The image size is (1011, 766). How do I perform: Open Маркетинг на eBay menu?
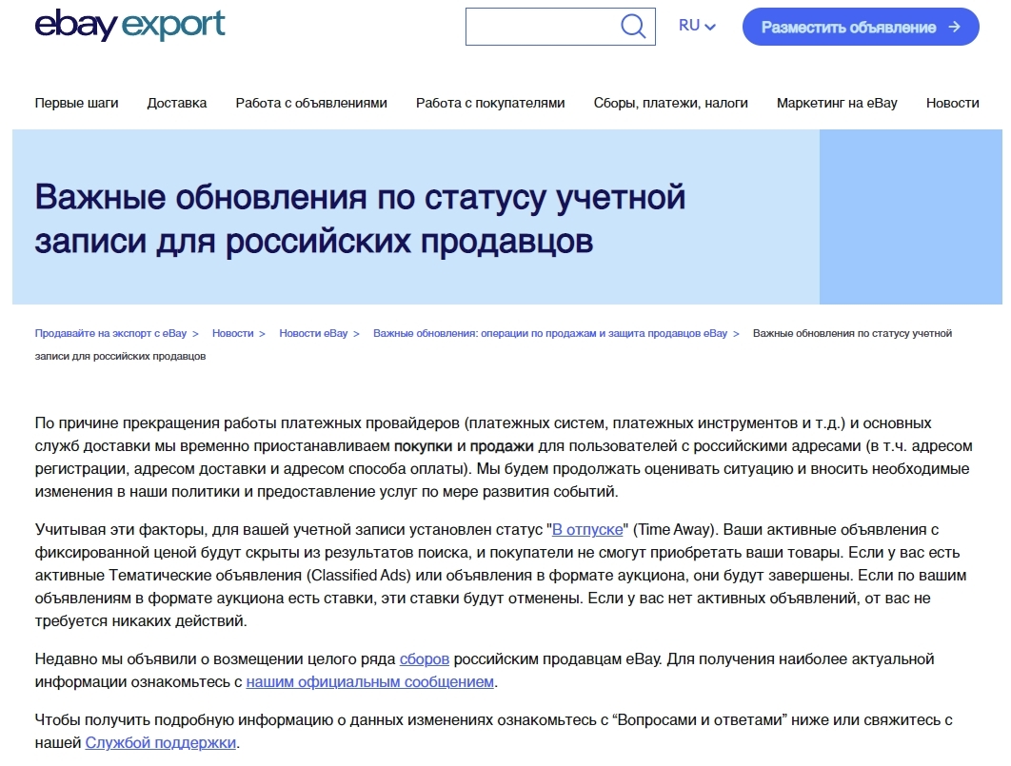(837, 103)
